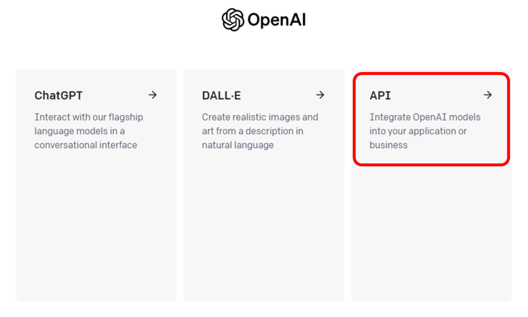Screen dimensions: 528x317
Task: Click the "art from a description in" line
Action: 252,131
